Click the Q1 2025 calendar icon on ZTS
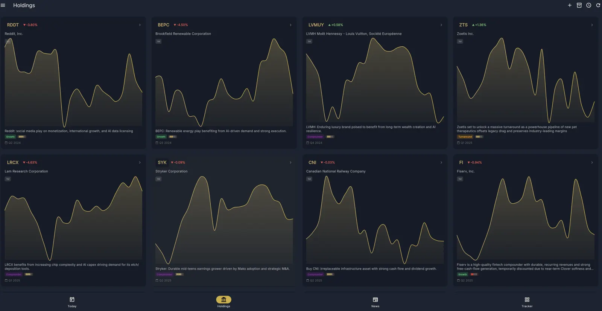The height and width of the screenshot is (311, 602). tap(458, 143)
